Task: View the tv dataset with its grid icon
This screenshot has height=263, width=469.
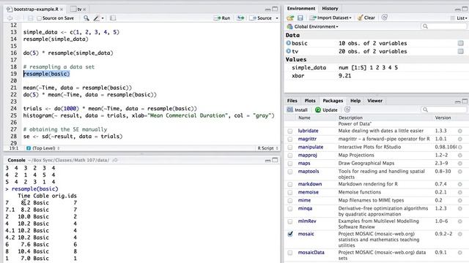Action: click(x=461, y=51)
